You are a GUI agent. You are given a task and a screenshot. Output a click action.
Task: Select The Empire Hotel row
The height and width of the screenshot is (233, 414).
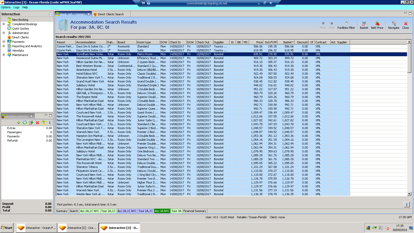[x=231, y=97]
